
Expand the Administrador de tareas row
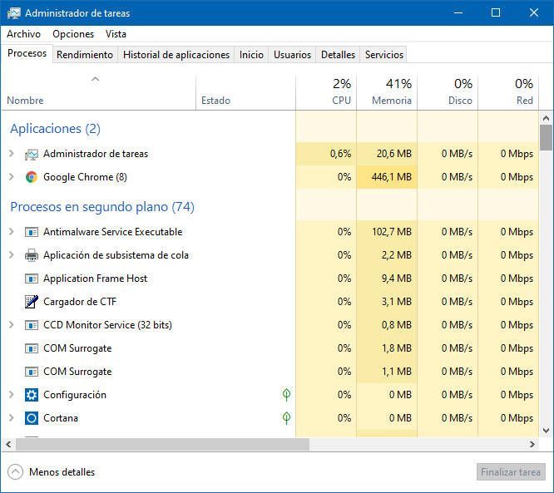12,154
